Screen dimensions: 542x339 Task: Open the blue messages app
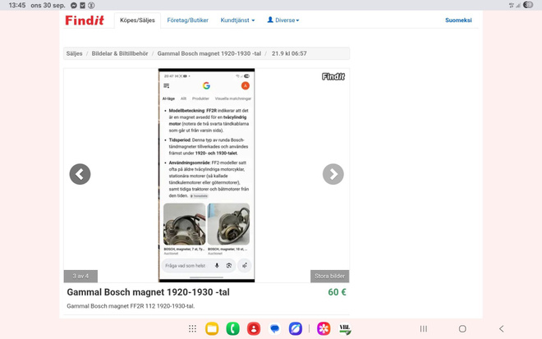tap(275, 328)
